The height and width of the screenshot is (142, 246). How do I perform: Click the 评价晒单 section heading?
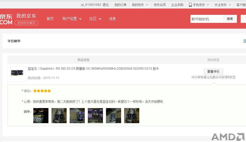14,41
